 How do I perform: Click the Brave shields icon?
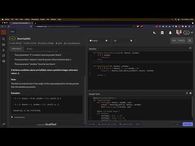coord(138,26)
